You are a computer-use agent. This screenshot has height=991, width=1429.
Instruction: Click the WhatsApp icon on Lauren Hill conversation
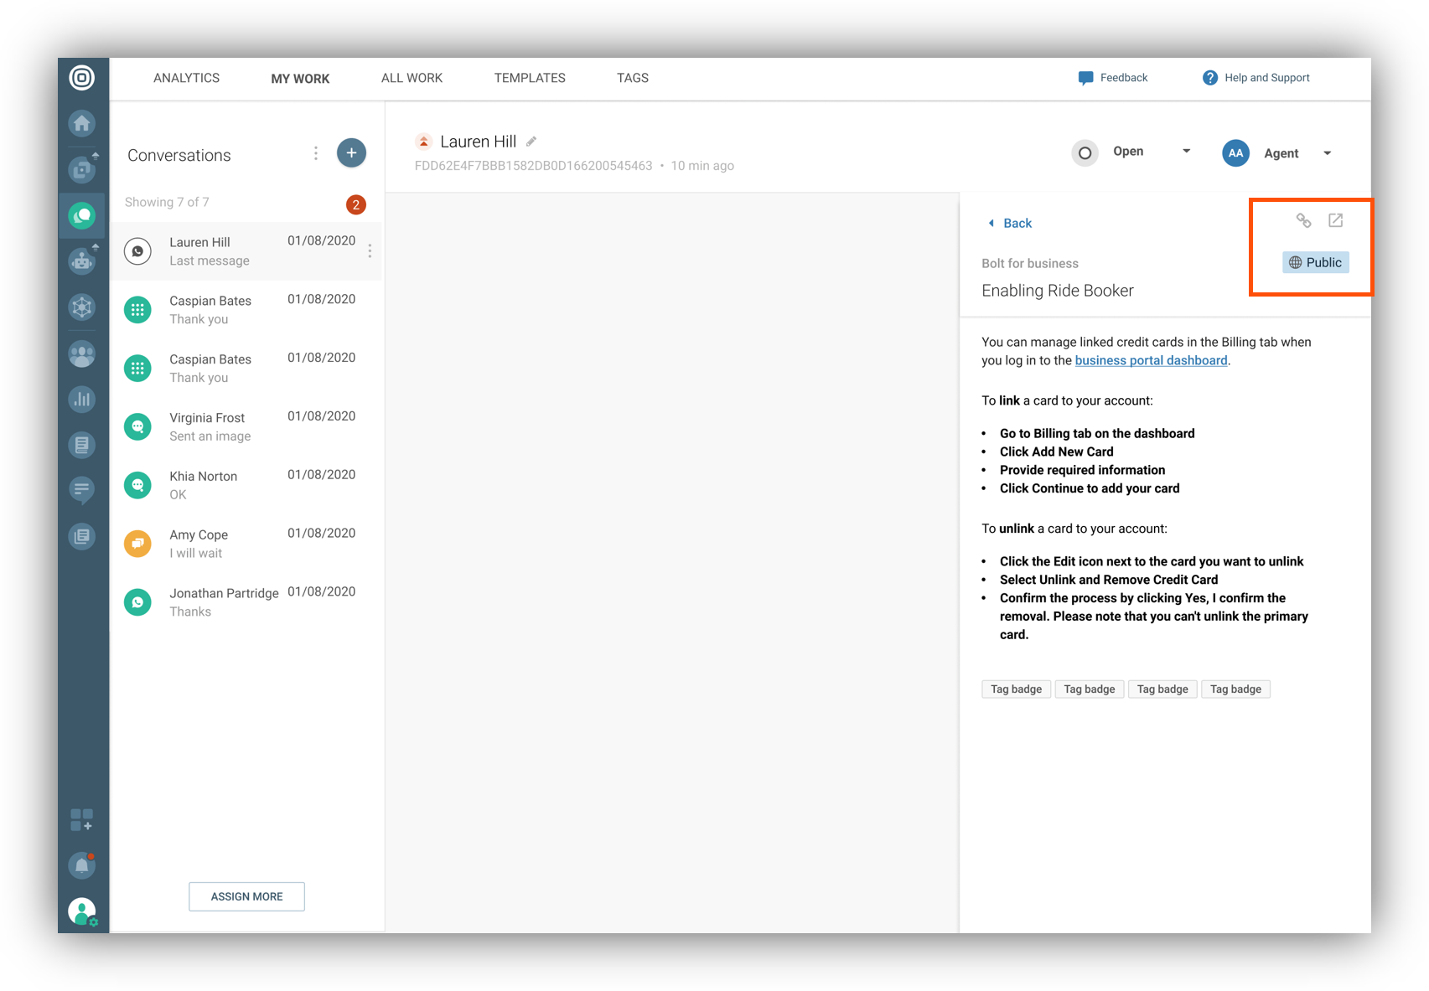[137, 250]
